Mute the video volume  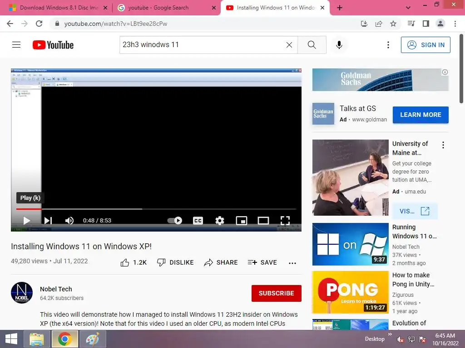click(x=69, y=221)
